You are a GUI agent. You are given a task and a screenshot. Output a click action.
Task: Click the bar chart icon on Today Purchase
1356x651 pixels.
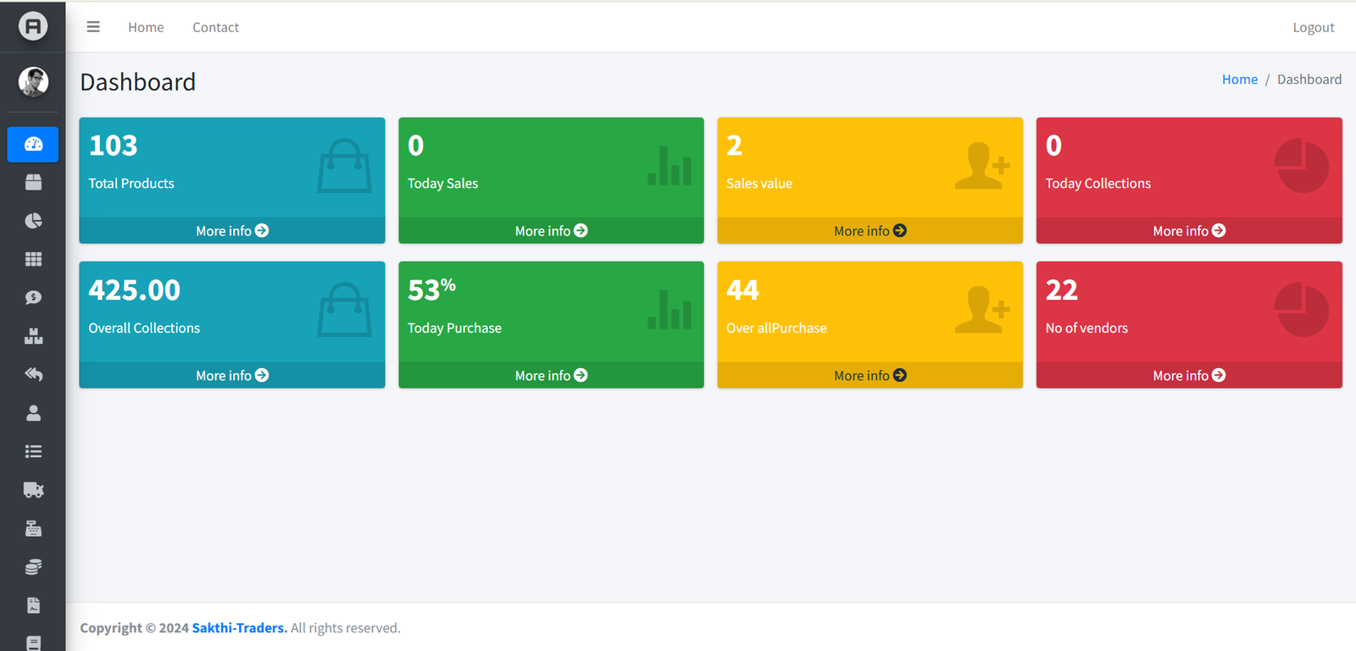tap(670, 309)
